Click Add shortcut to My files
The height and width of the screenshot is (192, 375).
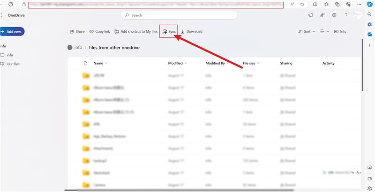coord(136,31)
